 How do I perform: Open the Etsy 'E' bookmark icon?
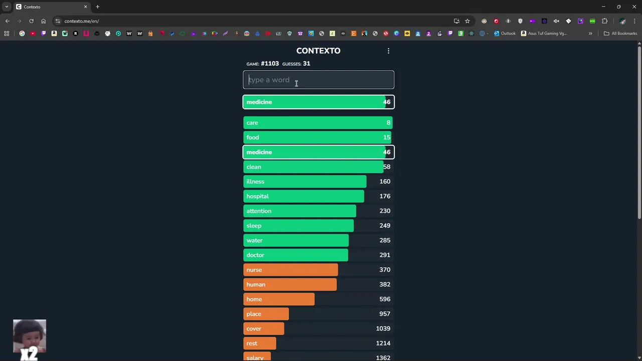coord(354,34)
